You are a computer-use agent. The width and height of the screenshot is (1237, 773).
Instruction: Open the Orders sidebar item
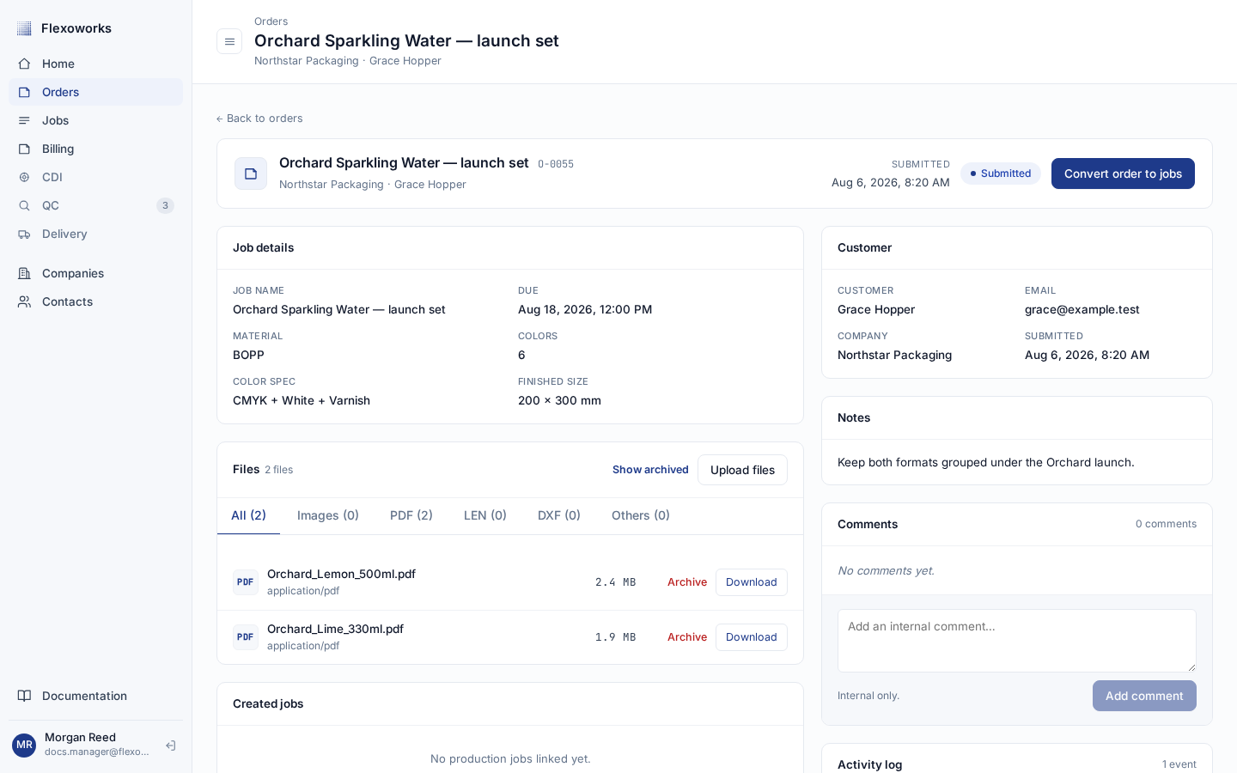coord(95,92)
